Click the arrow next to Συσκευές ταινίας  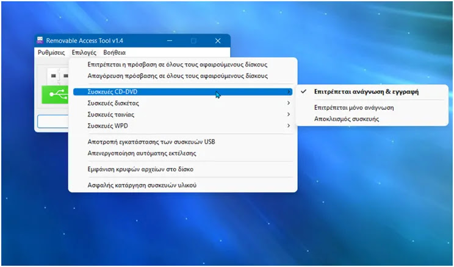[x=289, y=115]
